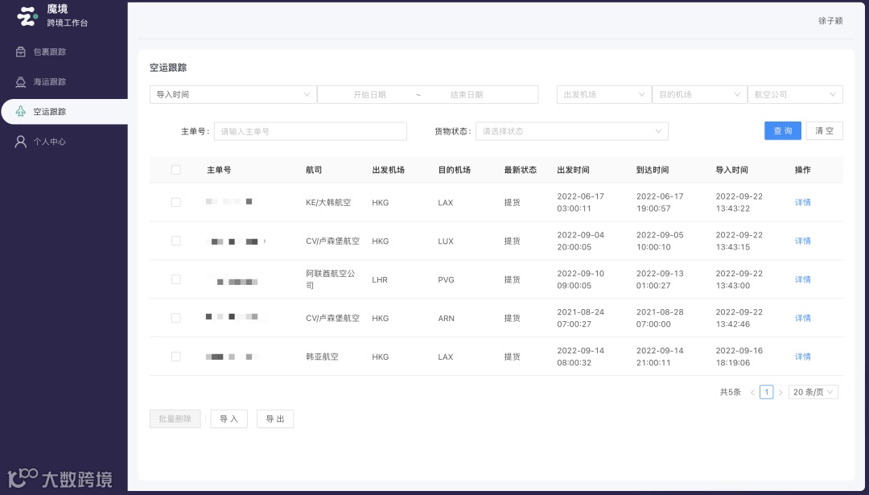Screen dimensions: 869x495
Task: Click the 批量删除 button
Action: click(175, 419)
